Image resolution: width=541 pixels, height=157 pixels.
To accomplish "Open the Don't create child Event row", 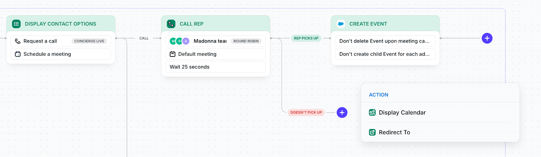I will point(385,54).
